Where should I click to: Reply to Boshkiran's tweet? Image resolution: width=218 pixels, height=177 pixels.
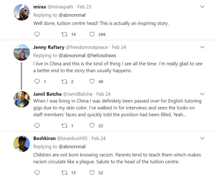(x=37, y=173)
